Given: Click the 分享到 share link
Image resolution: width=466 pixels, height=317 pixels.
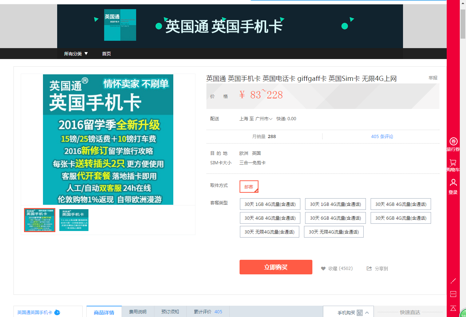Looking at the screenshot, I should pos(381,269).
